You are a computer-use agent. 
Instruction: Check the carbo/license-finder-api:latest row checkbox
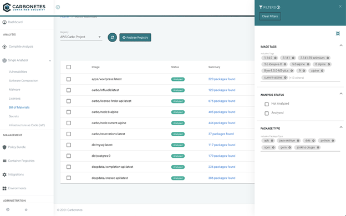tap(69, 101)
